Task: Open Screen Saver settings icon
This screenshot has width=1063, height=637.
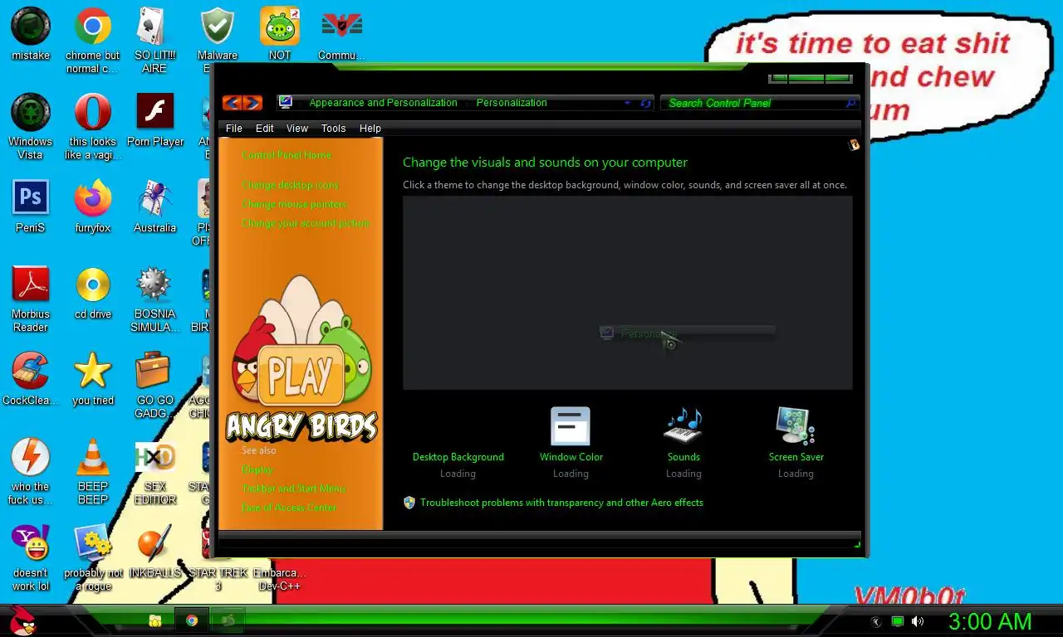Action: tap(796, 427)
